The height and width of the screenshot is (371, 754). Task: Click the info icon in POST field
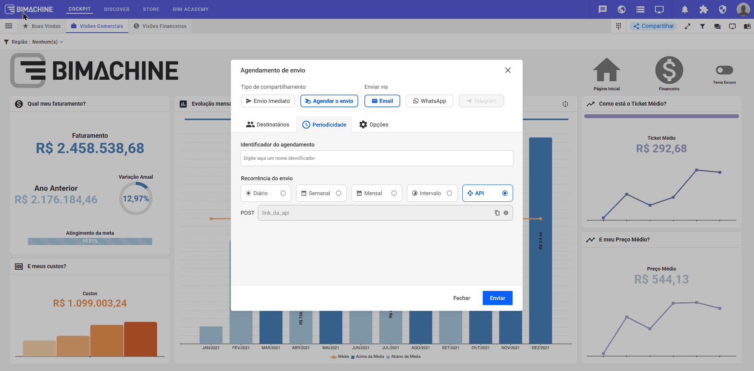pos(506,213)
